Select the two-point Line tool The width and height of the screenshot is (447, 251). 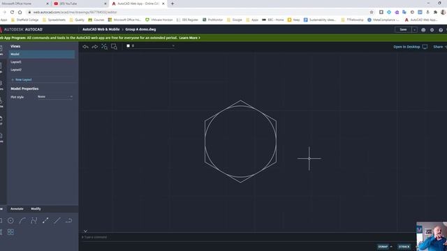(45, 220)
